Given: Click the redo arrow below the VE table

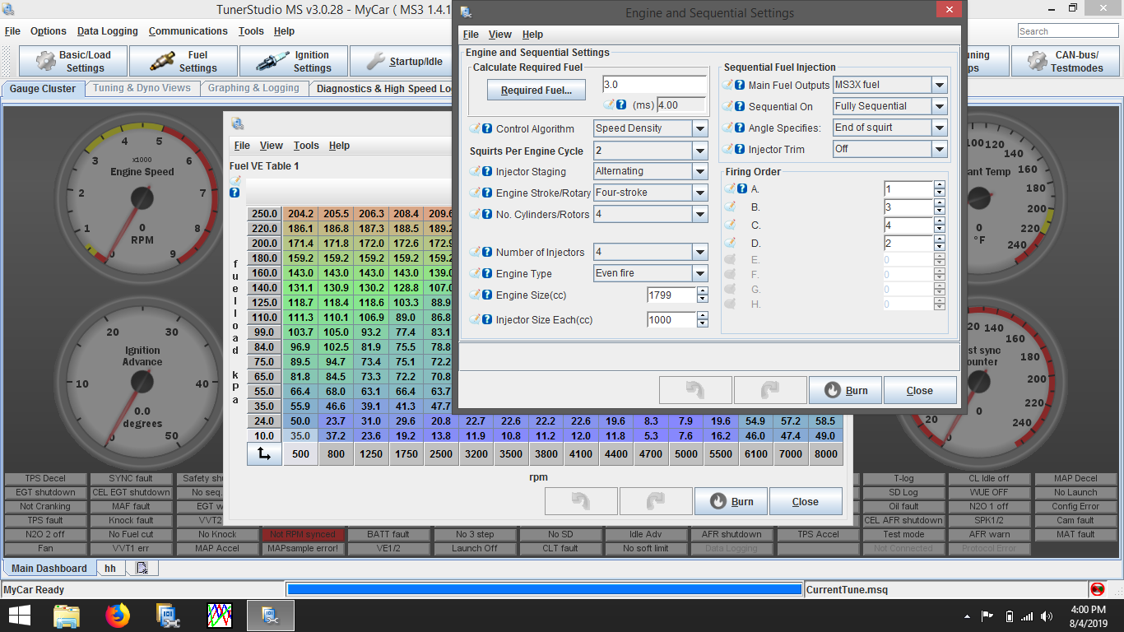Looking at the screenshot, I should [656, 500].
